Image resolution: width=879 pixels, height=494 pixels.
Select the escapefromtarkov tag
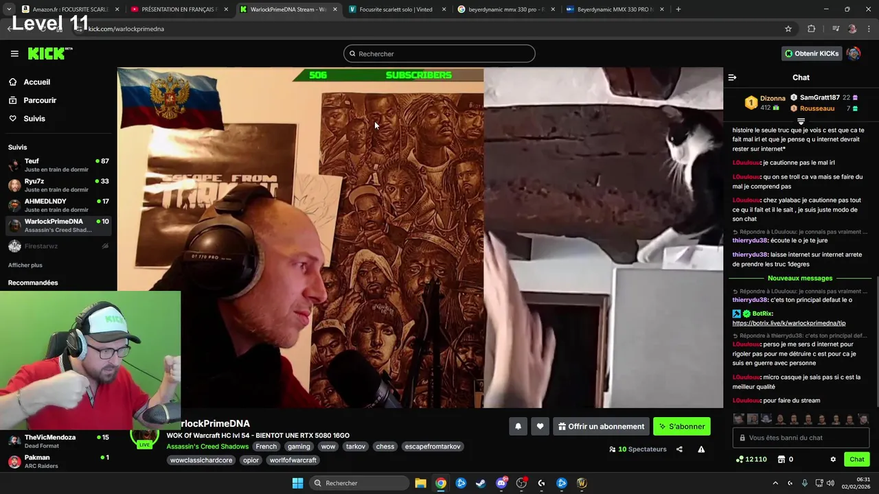point(433,447)
